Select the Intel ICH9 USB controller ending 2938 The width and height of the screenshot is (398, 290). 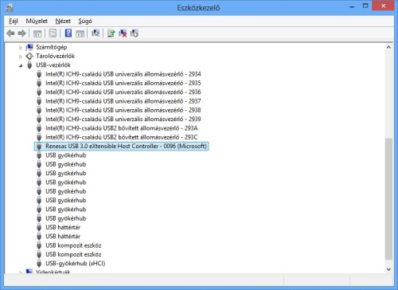123,110
